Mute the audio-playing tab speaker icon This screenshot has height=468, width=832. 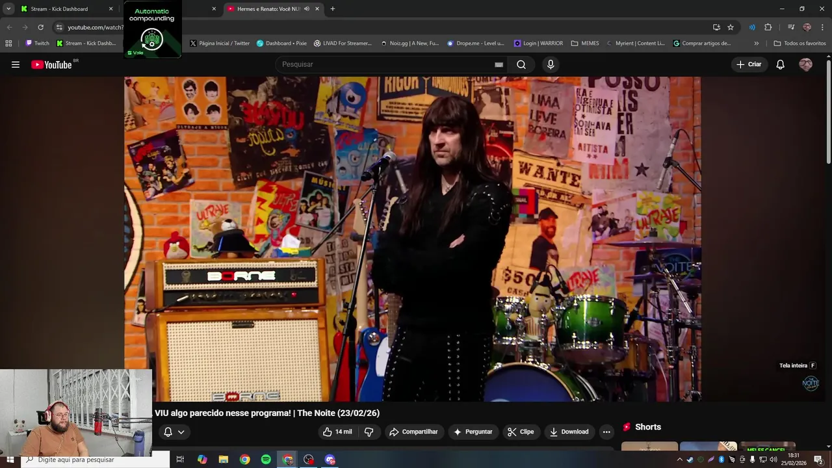307,9
